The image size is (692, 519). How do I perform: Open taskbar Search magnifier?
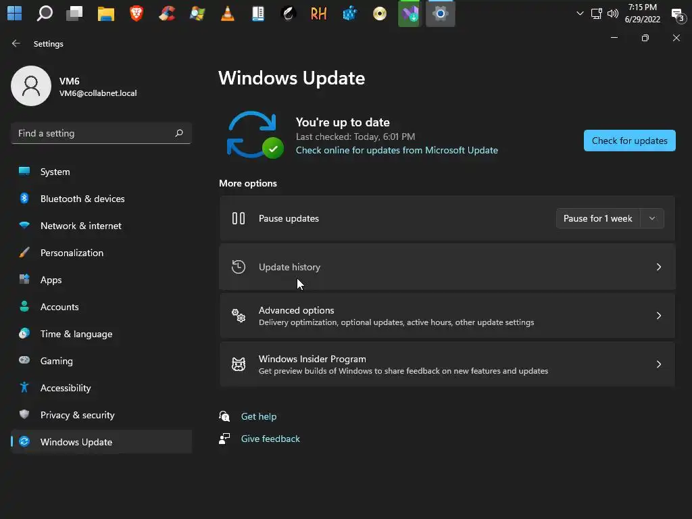point(45,14)
